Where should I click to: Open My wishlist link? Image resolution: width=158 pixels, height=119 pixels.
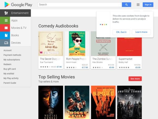pos(9,74)
